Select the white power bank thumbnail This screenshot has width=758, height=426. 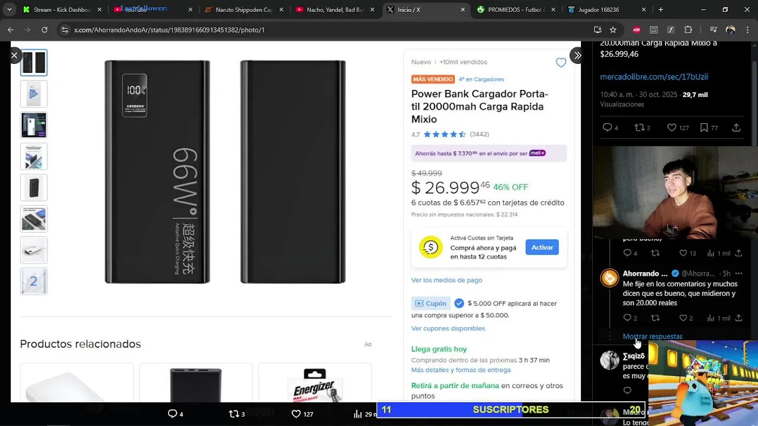(x=34, y=250)
